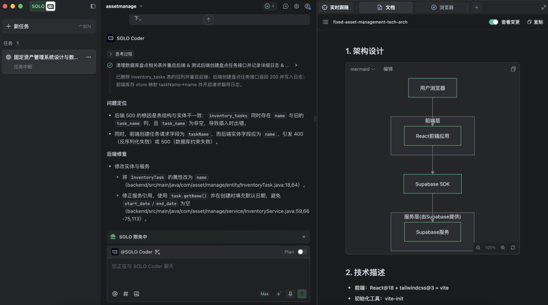Toggle the 查看变更 switch
This screenshot has width=548, height=305.
(494, 22)
